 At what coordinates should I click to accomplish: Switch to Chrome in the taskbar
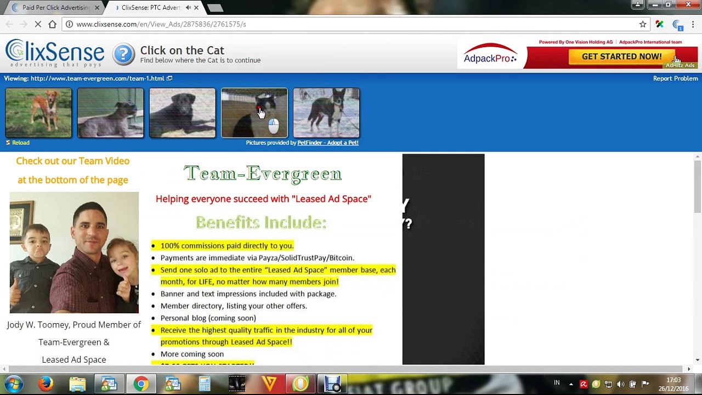coord(141,384)
